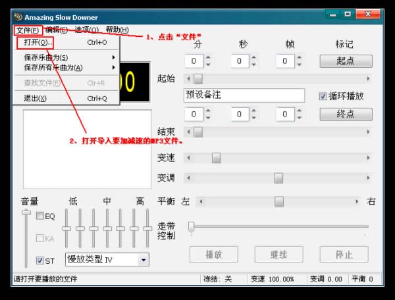Click the empty playlist box
The image size is (395, 300).
pyautogui.click(x=88, y=149)
